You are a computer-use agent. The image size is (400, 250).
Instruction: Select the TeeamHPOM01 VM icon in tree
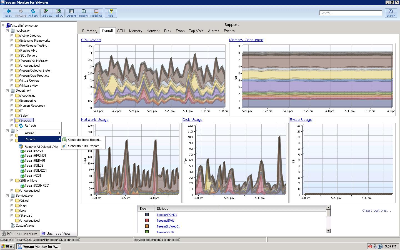(22, 156)
